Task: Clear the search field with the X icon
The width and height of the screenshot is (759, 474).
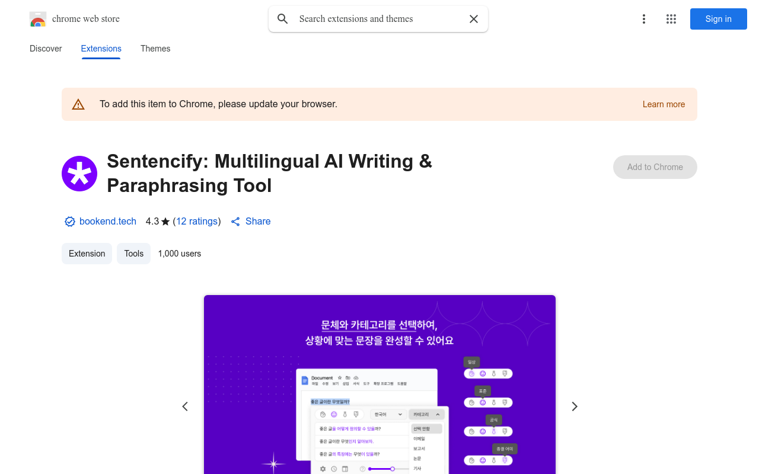Action: pos(474,18)
